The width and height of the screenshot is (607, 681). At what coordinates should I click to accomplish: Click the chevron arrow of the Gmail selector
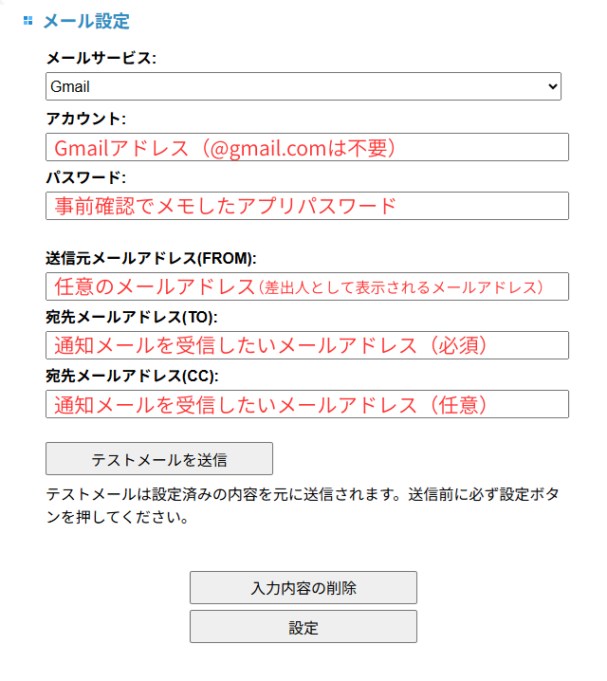pos(554,86)
